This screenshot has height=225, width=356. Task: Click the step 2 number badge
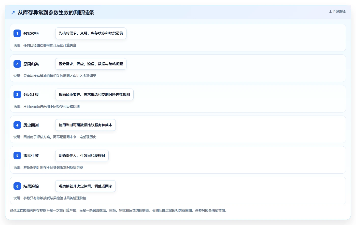pos(17,64)
